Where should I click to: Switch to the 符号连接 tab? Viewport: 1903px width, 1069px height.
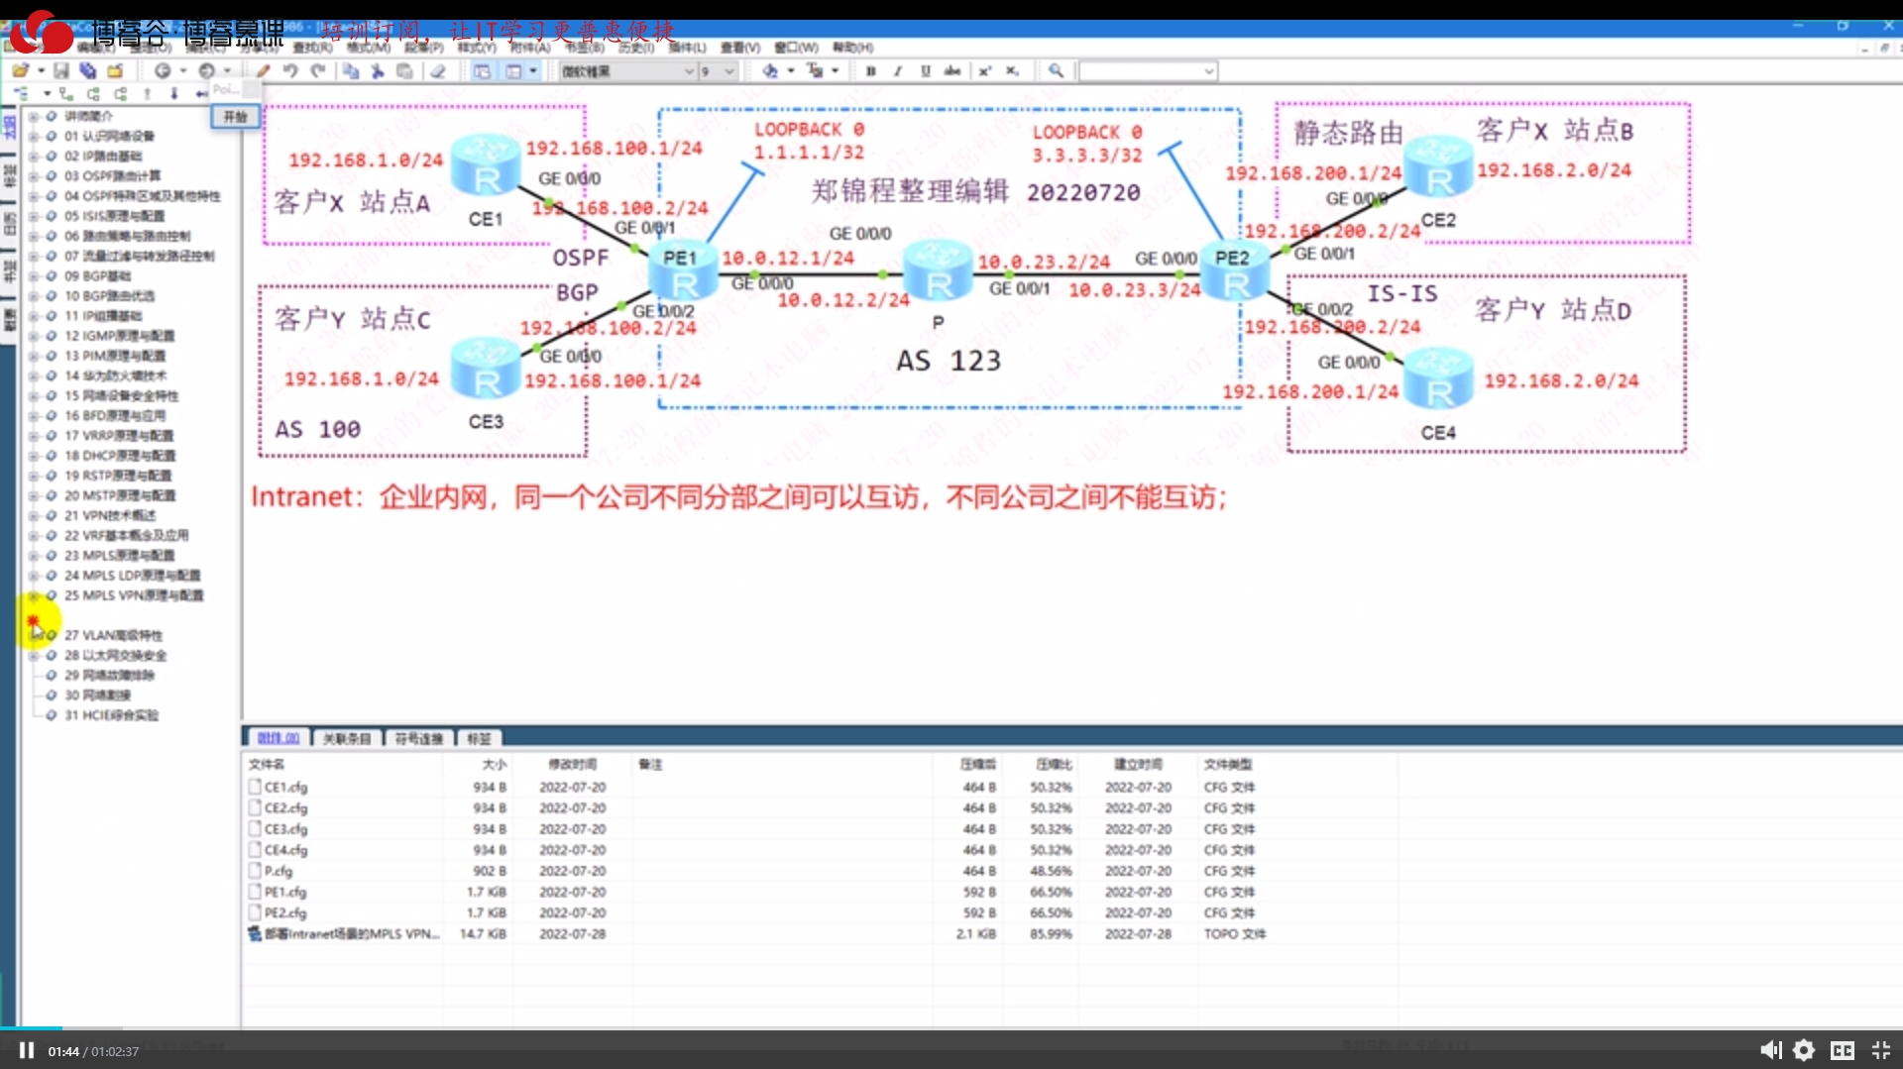coord(418,738)
